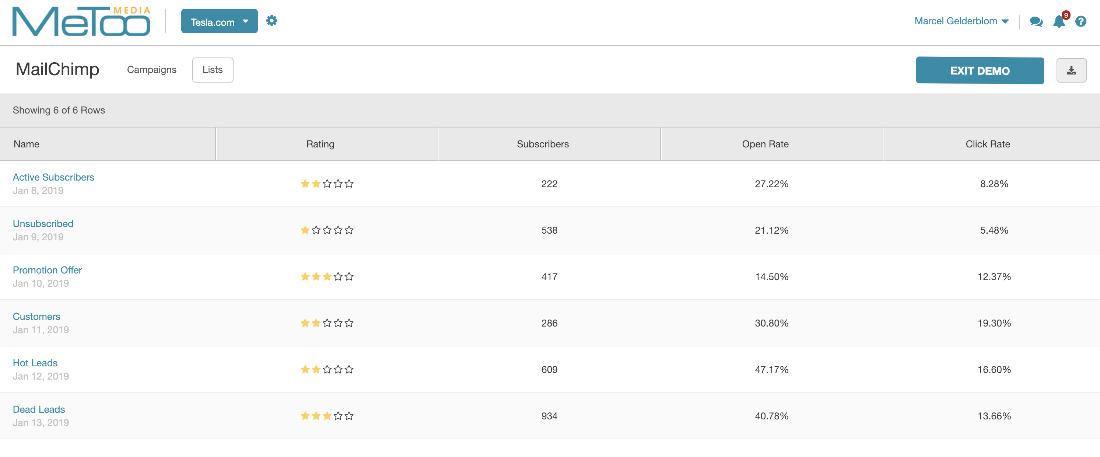Click the download export icon button
Screen dimensions: 1100x457
pyautogui.click(x=1071, y=70)
